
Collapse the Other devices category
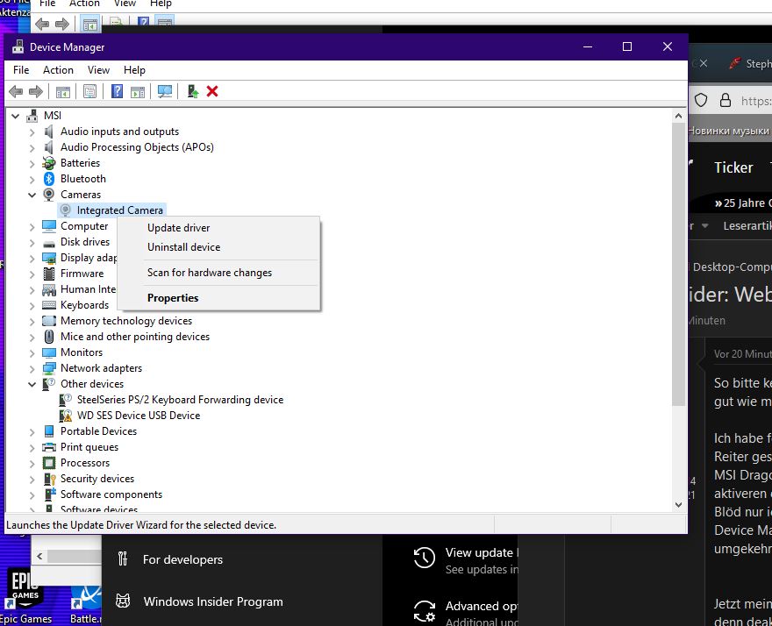(32, 384)
